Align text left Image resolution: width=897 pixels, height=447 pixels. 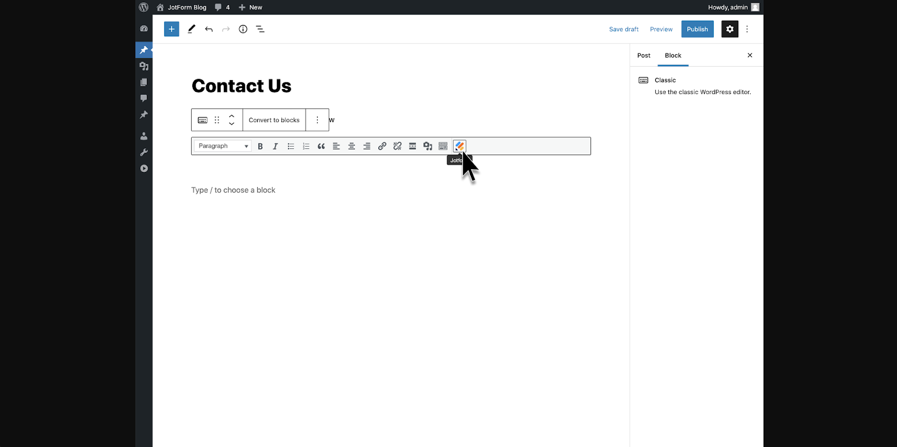(336, 146)
